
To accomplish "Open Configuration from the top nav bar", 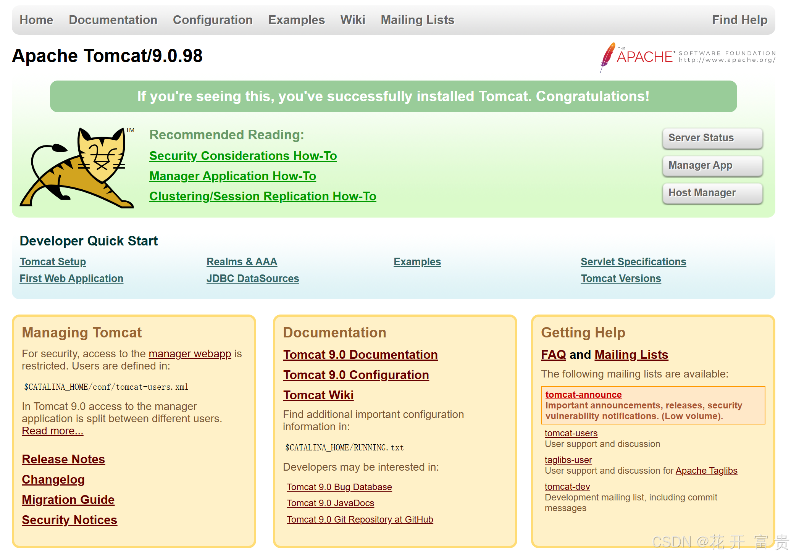I will [x=213, y=20].
